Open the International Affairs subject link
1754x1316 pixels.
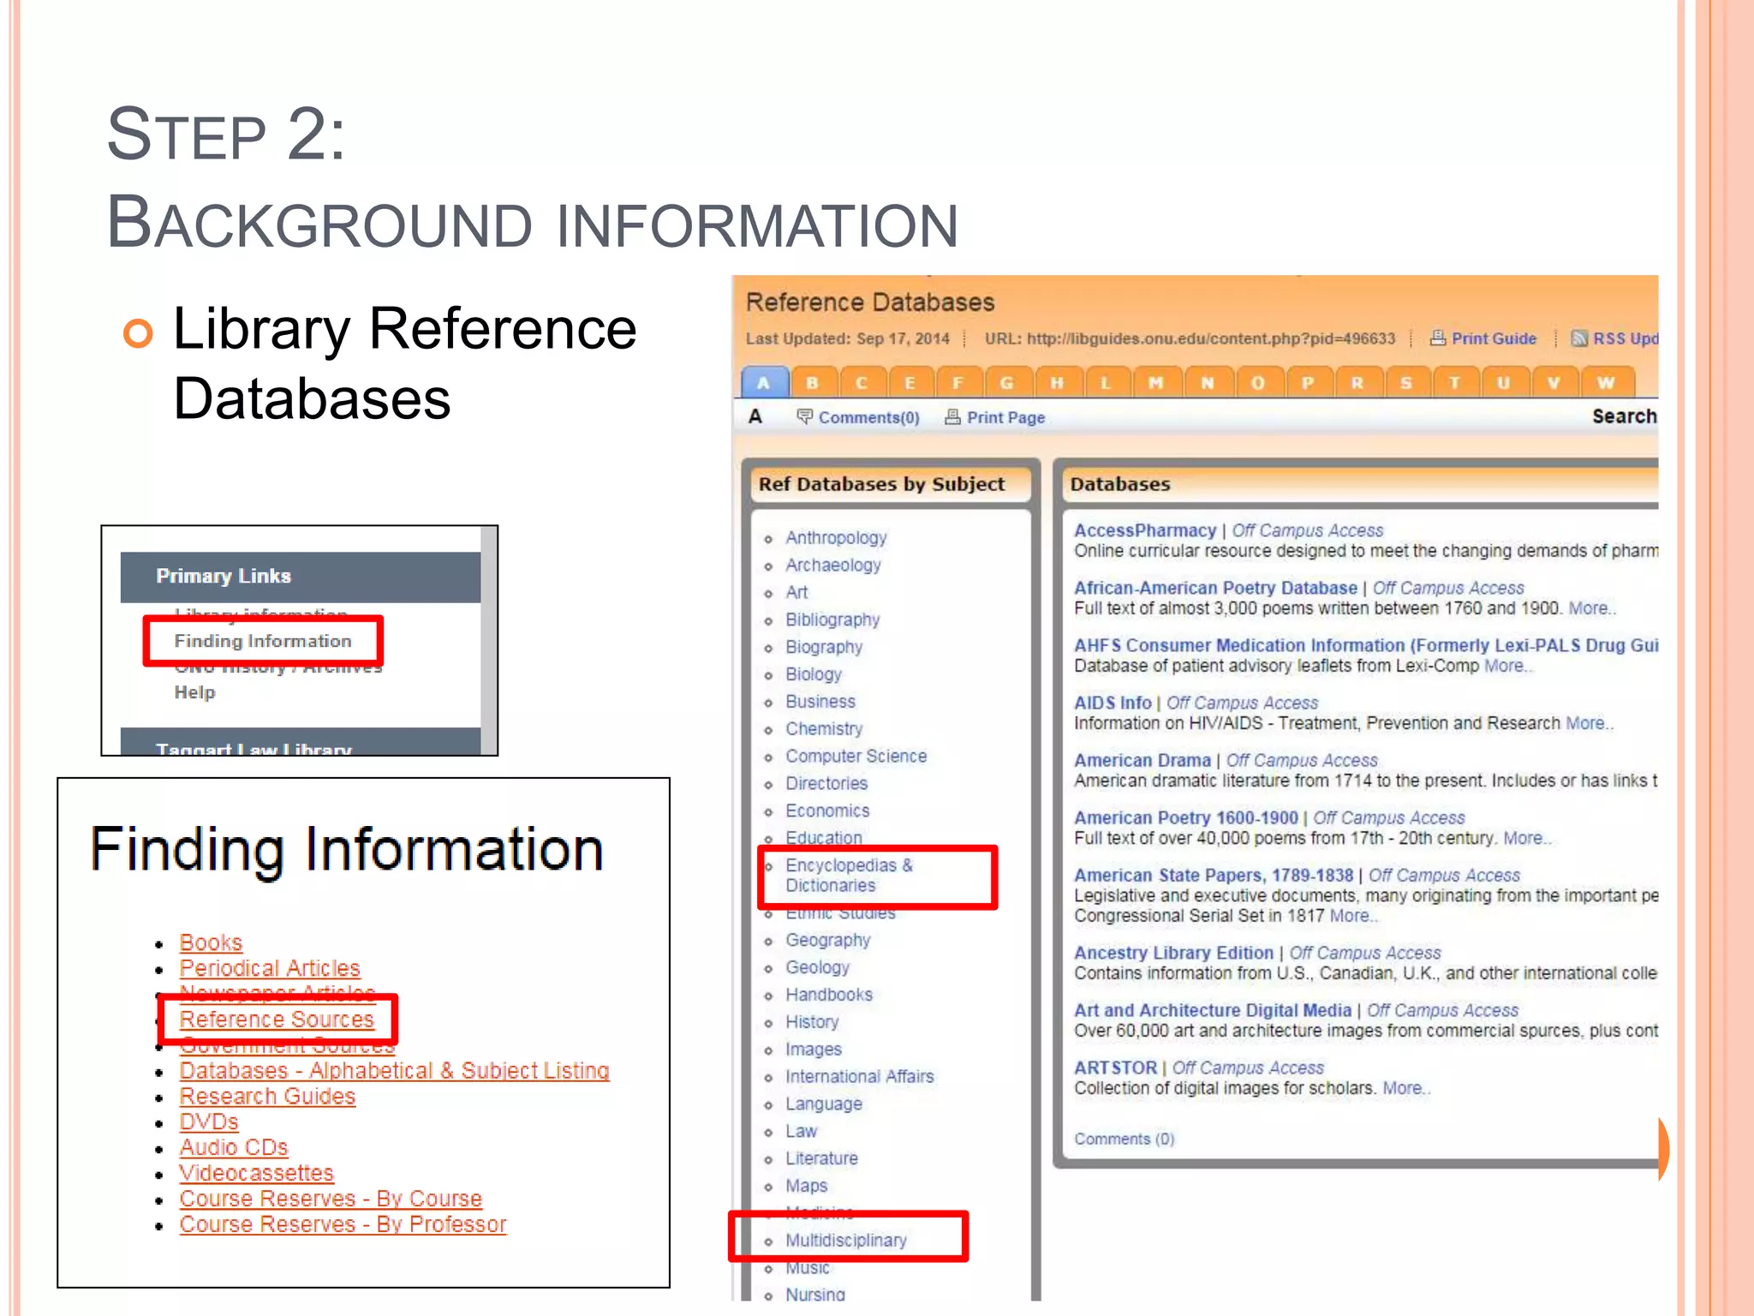click(x=859, y=1076)
